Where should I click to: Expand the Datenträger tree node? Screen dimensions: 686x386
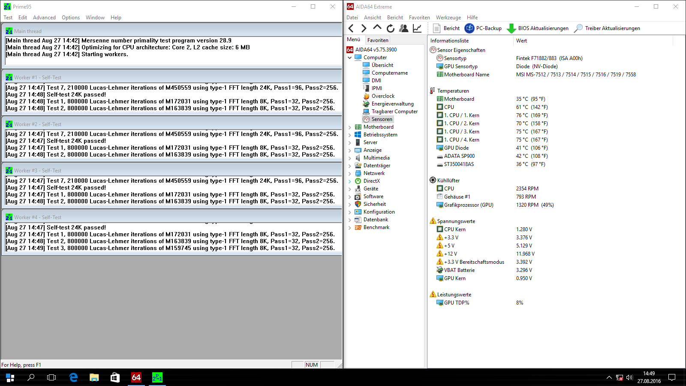350,166
